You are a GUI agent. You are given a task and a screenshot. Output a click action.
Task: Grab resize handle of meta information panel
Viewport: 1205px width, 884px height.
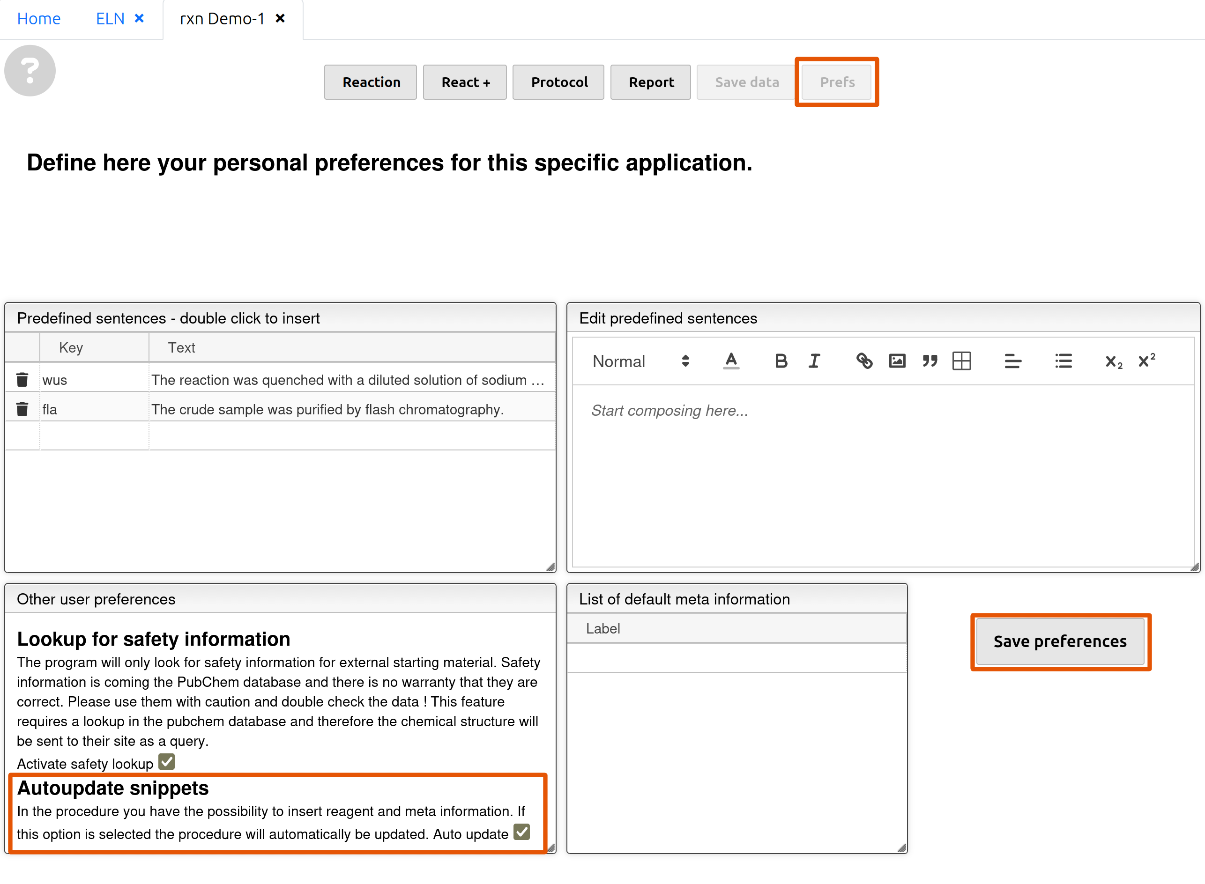901,848
